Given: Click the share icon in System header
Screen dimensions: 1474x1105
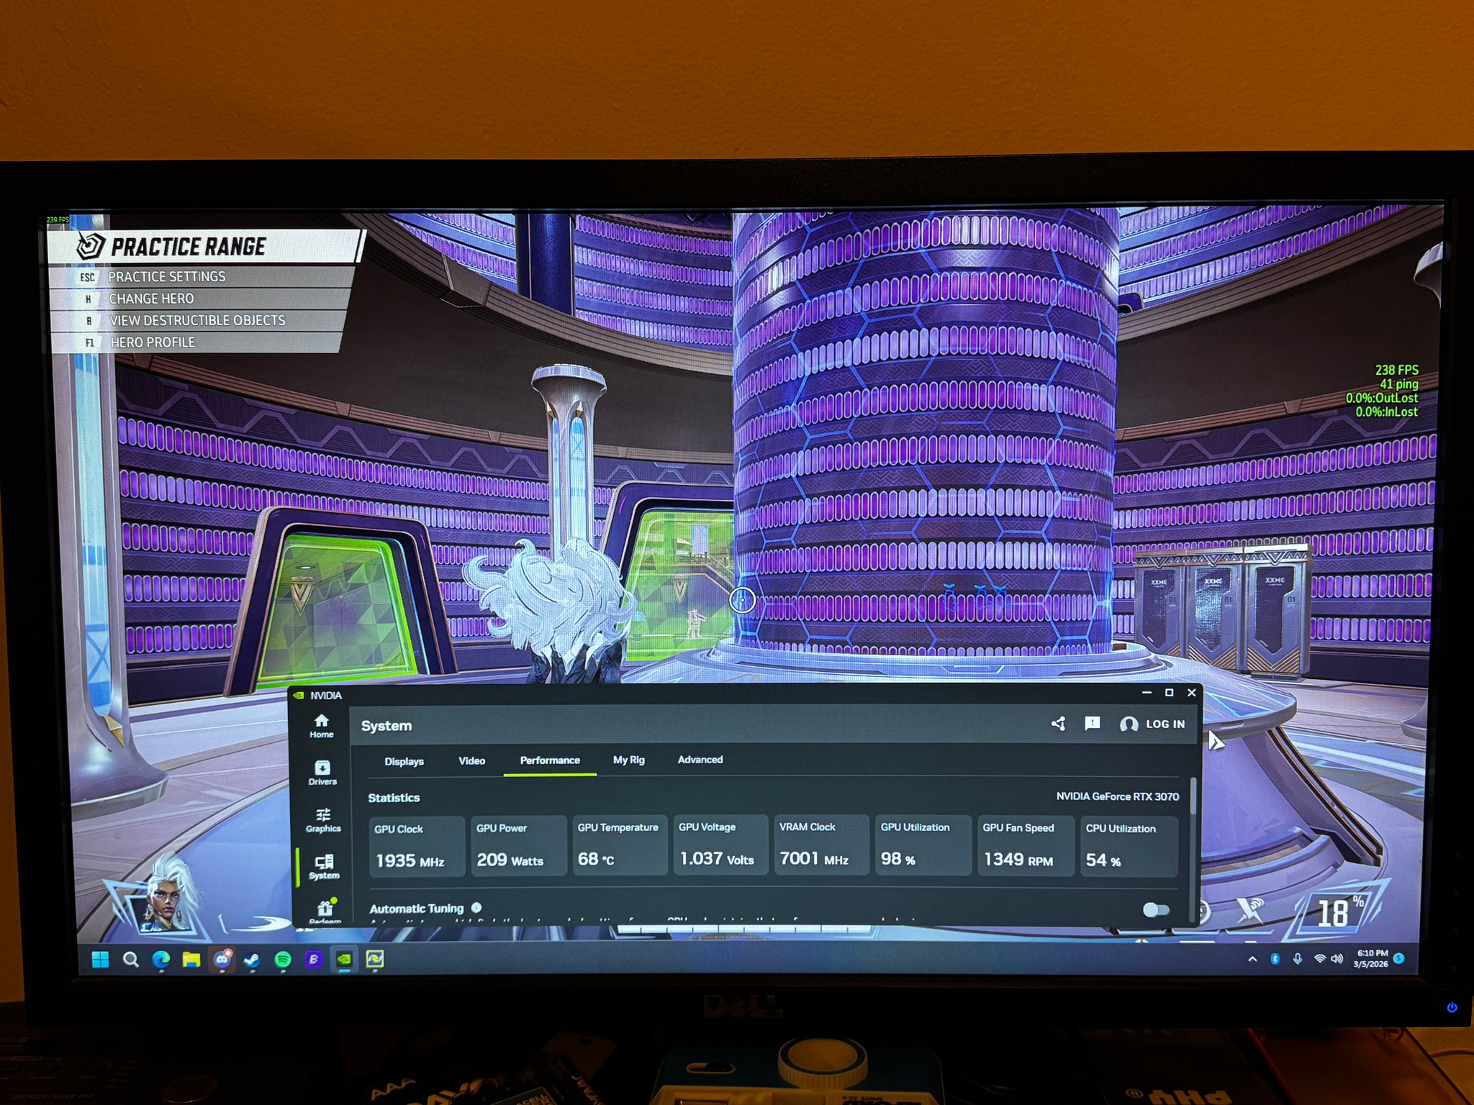Looking at the screenshot, I should pos(1058,724).
